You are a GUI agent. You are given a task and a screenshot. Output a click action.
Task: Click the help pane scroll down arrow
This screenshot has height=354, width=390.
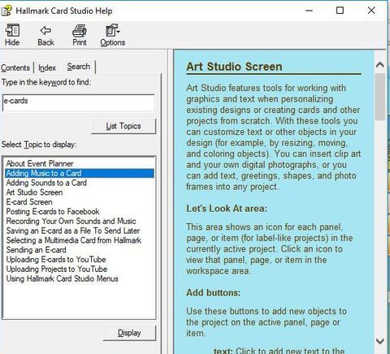[380, 341]
